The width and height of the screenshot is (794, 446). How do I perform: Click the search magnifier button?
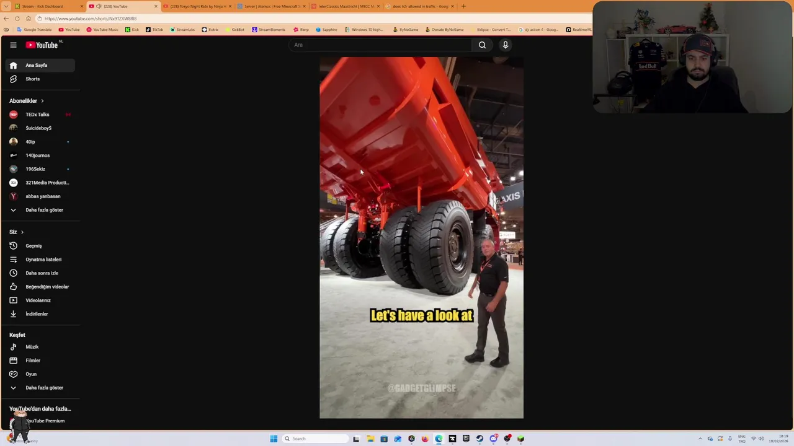(482, 45)
